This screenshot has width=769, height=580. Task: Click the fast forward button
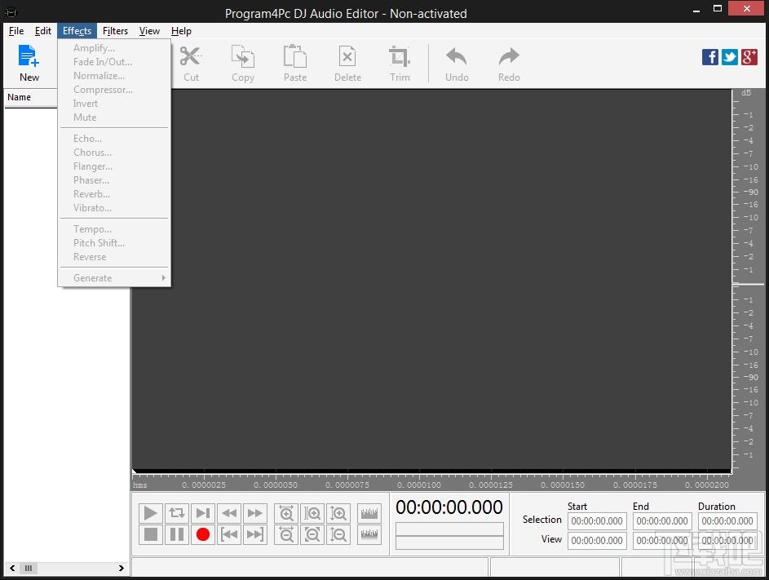pyautogui.click(x=255, y=513)
